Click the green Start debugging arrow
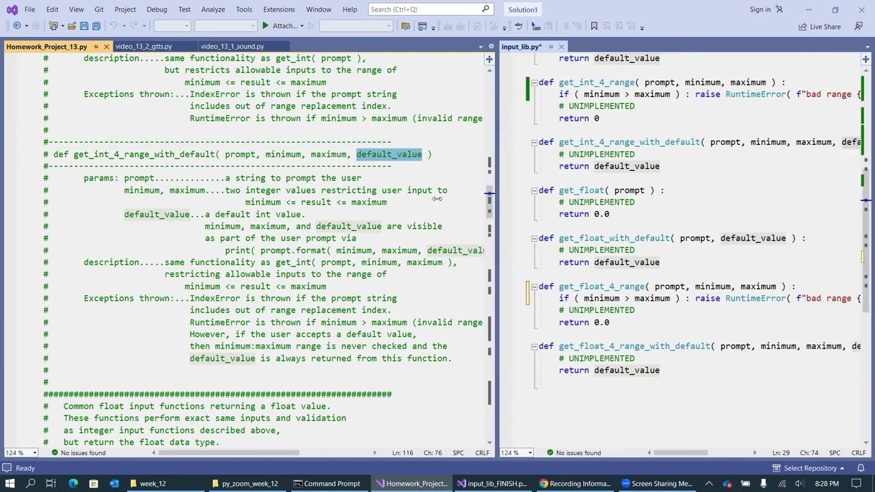875x492 pixels. (x=265, y=26)
